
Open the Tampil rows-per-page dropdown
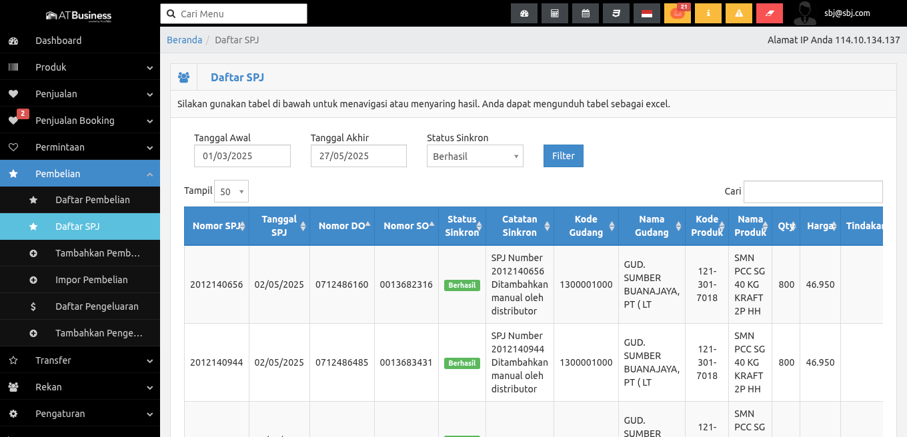[x=231, y=192]
